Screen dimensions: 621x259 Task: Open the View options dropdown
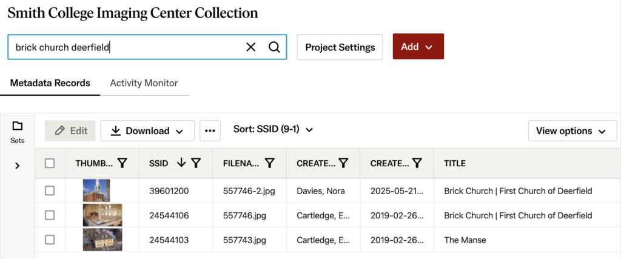click(x=572, y=130)
